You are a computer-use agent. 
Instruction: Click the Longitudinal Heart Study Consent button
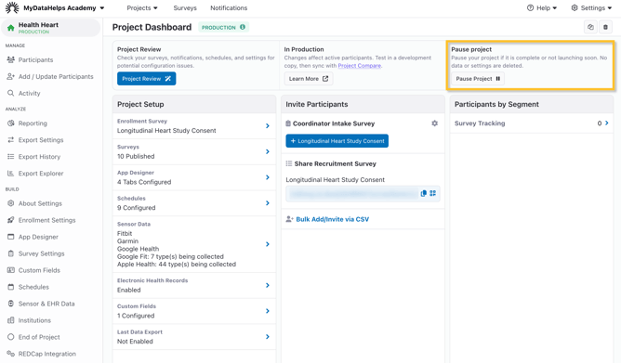pos(337,141)
